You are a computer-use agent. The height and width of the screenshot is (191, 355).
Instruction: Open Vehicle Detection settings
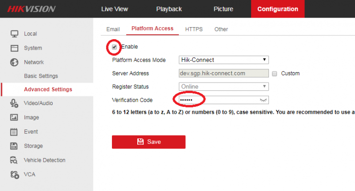pyautogui.click(x=44, y=160)
